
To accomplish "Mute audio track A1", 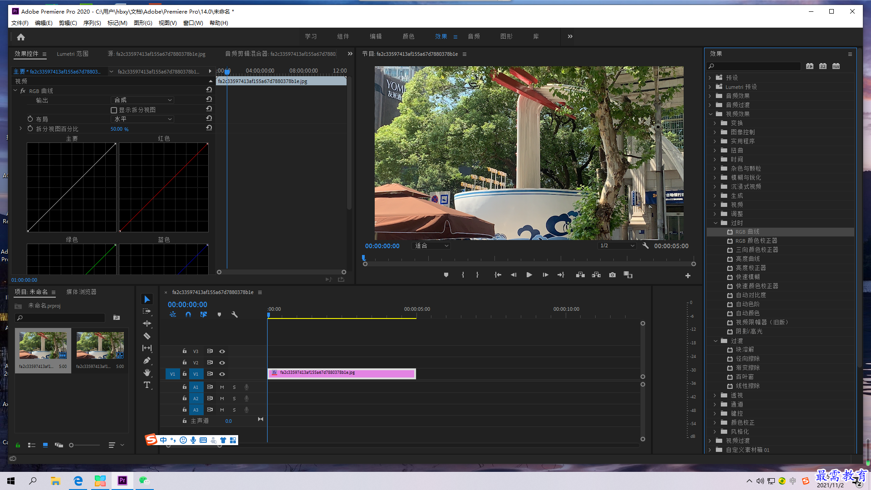I will click(x=222, y=387).
